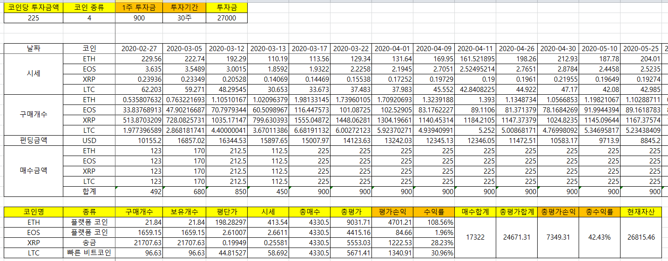
Task: Select the 27000 total investment cell
Action: tap(227, 18)
